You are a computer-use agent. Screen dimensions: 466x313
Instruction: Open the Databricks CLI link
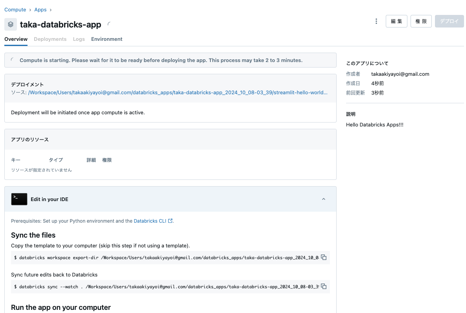pos(150,221)
